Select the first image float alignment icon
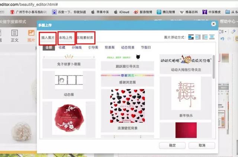The height and width of the screenshot is (157, 238). (x=191, y=37)
